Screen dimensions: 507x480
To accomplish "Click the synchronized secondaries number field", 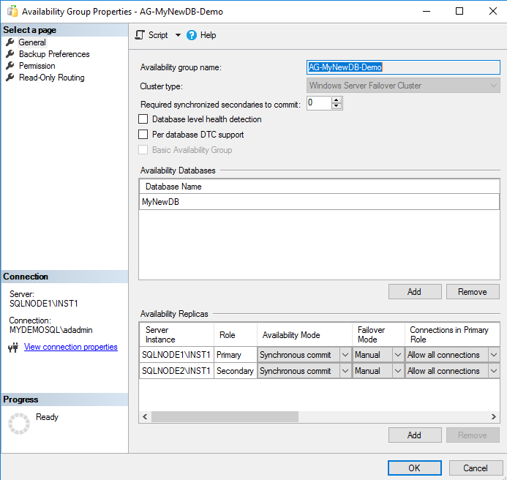I will 319,103.
